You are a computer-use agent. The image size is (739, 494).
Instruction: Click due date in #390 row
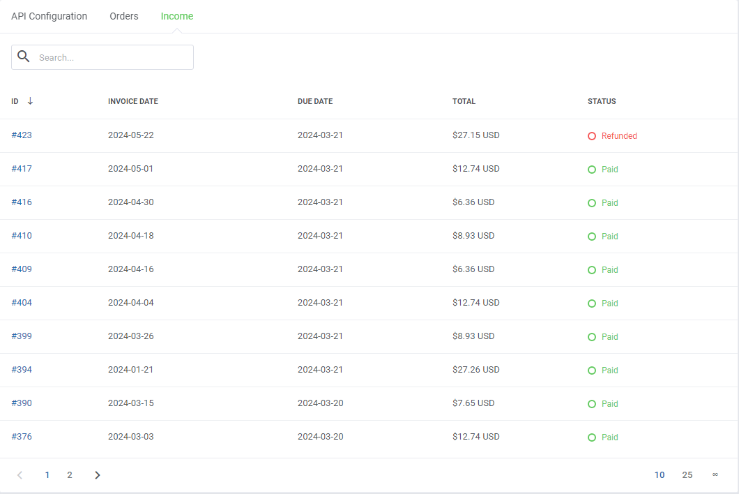[321, 403]
